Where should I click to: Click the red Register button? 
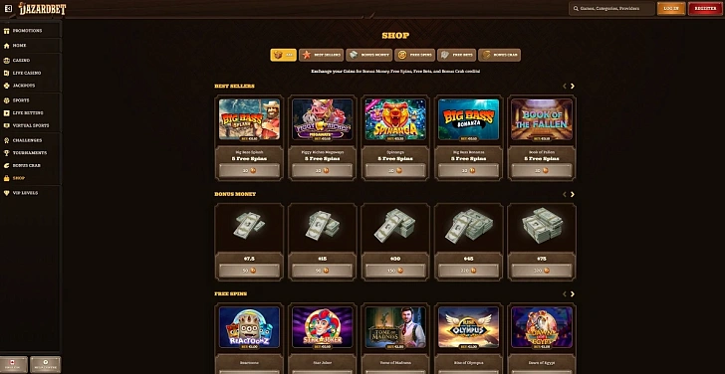click(705, 8)
